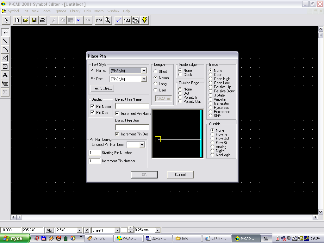Save with the floppy disk icon
The width and height of the screenshot is (324, 243).
tap(34, 20)
